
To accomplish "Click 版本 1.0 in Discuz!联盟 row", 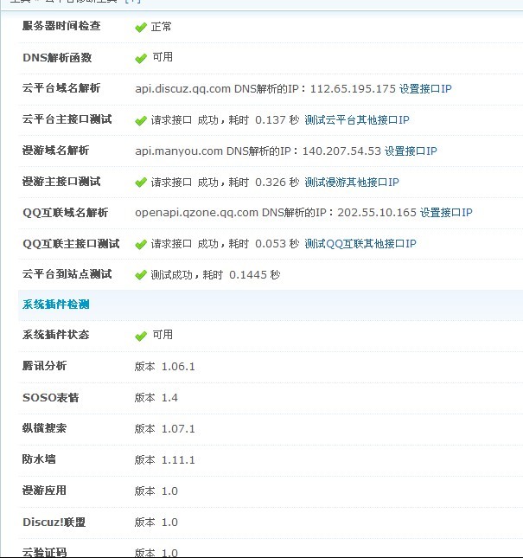I will pyautogui.click(x=156, y=522).
